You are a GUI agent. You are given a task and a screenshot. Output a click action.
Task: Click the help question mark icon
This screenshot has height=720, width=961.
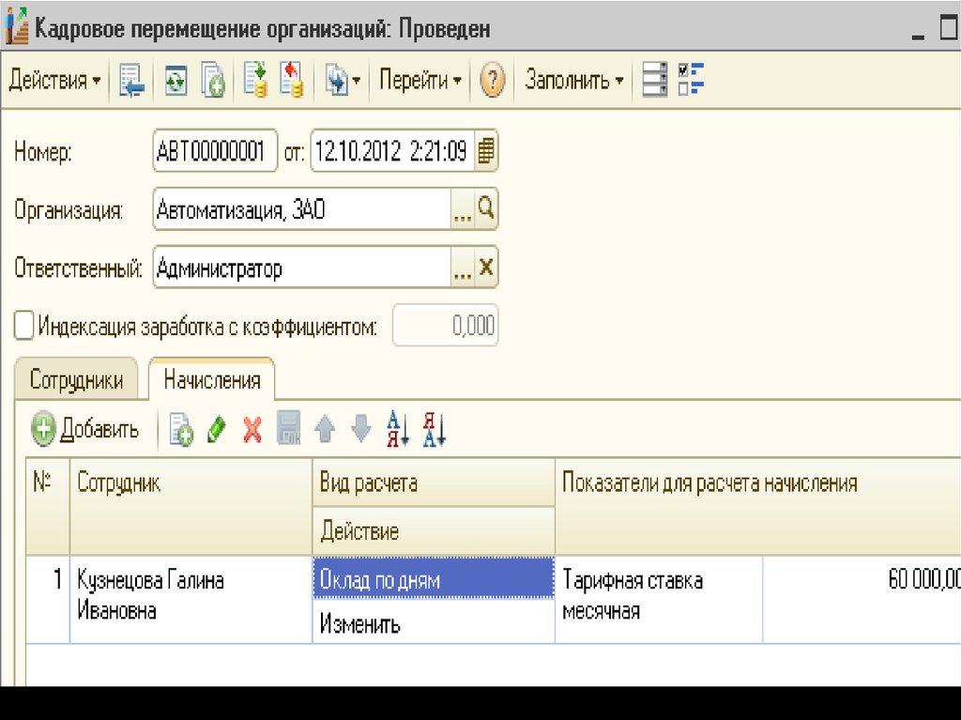493,81
